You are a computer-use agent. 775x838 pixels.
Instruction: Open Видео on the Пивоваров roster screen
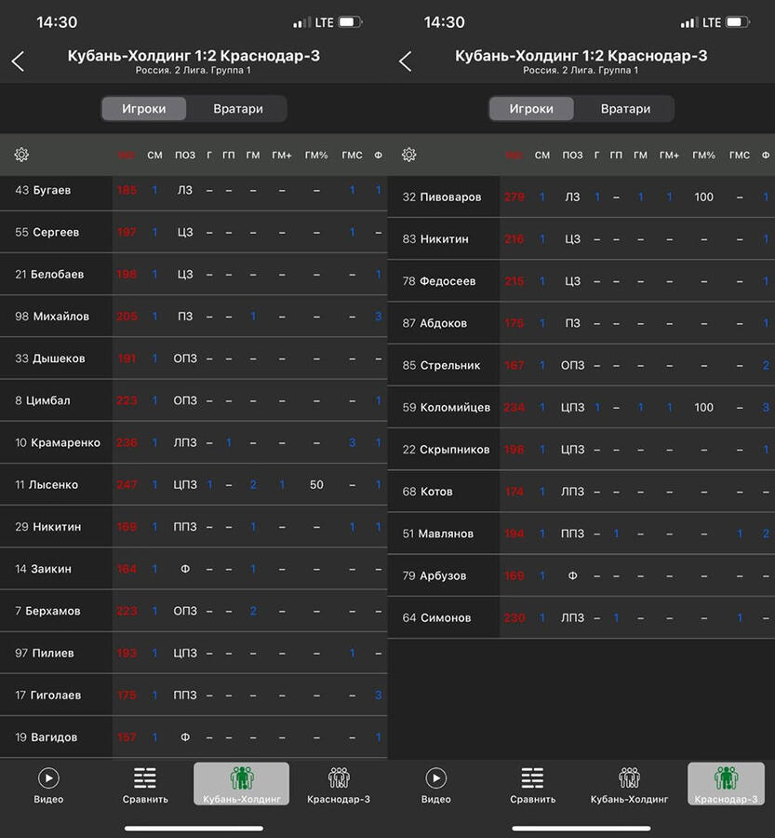pyautogui.click(x=435, y=785)
